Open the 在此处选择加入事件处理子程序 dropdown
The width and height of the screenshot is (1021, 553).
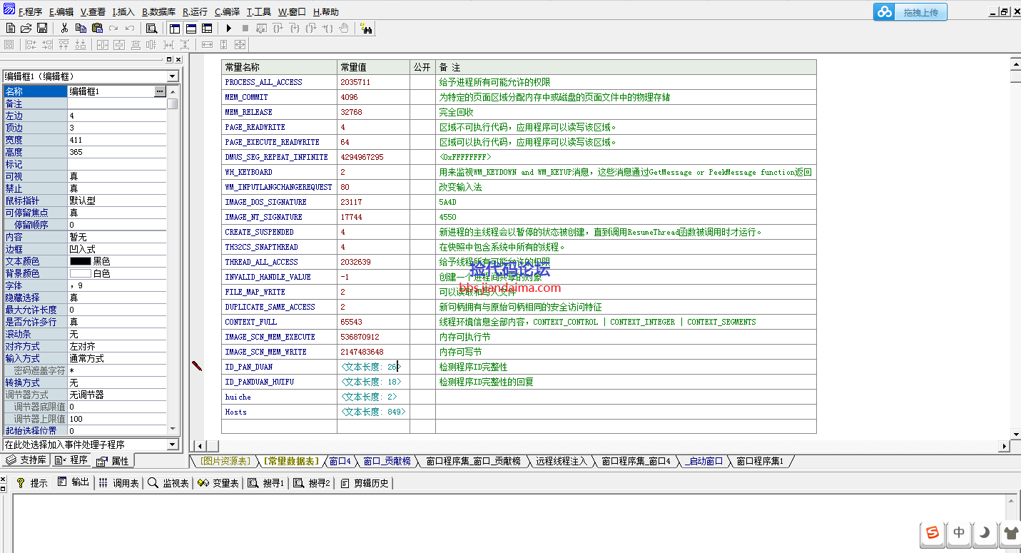click(x=172, y=445)
